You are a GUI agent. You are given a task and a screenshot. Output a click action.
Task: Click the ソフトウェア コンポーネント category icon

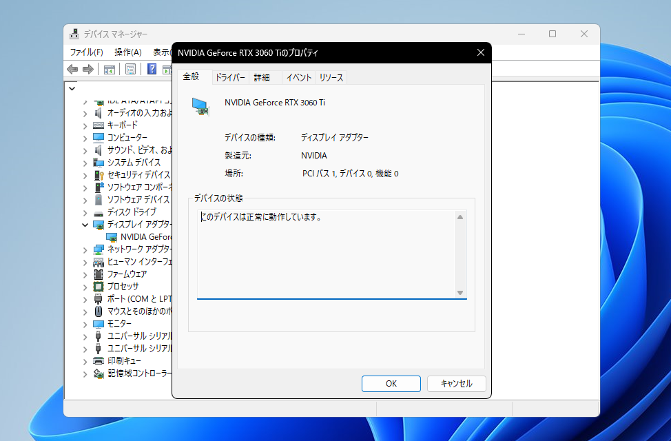pos(99,187)
